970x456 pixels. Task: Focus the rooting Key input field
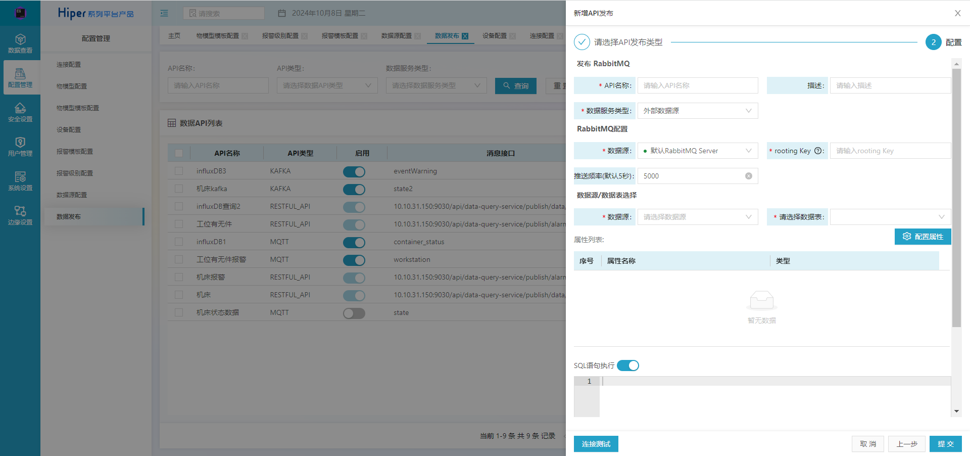pos(890,151)
